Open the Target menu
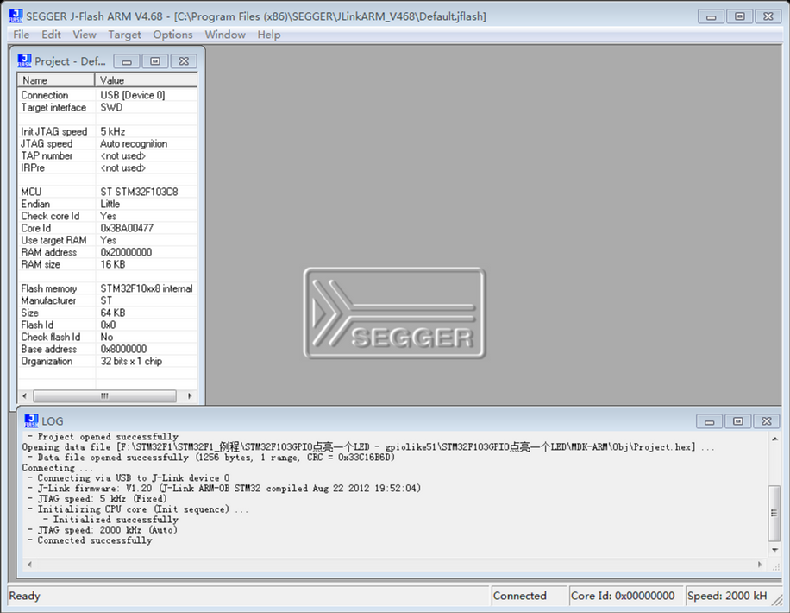This screenshot has width=790, height=613. [x=124, y=35]
